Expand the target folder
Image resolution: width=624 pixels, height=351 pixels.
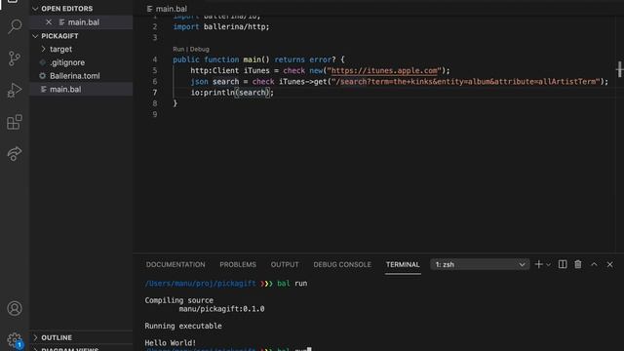pos(43,49)
